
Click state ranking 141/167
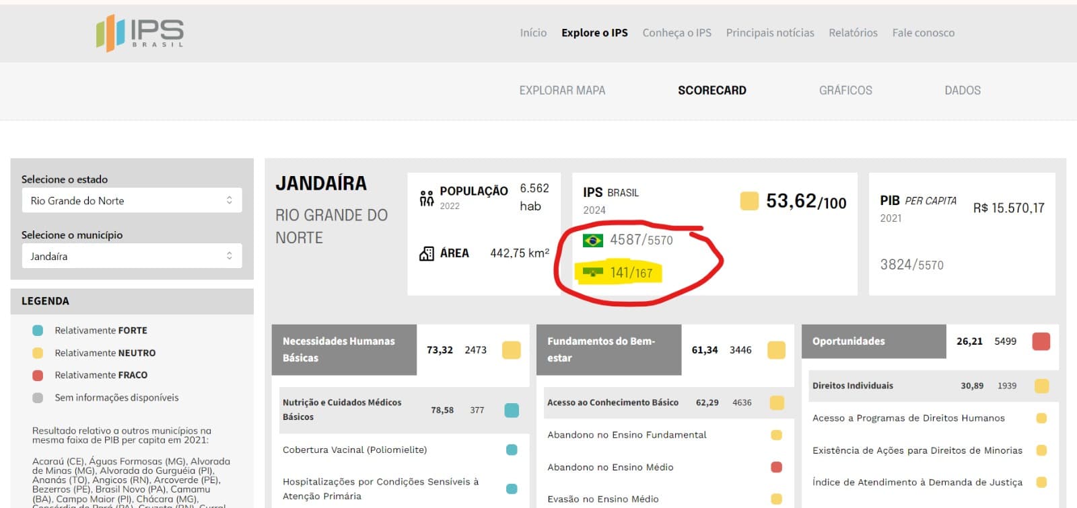pos(631,272)
